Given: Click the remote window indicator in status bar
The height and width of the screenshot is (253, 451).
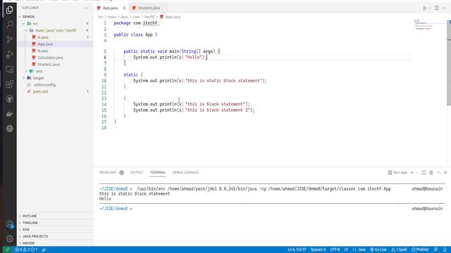Looking at the screenshot, I should click(8, 249).
